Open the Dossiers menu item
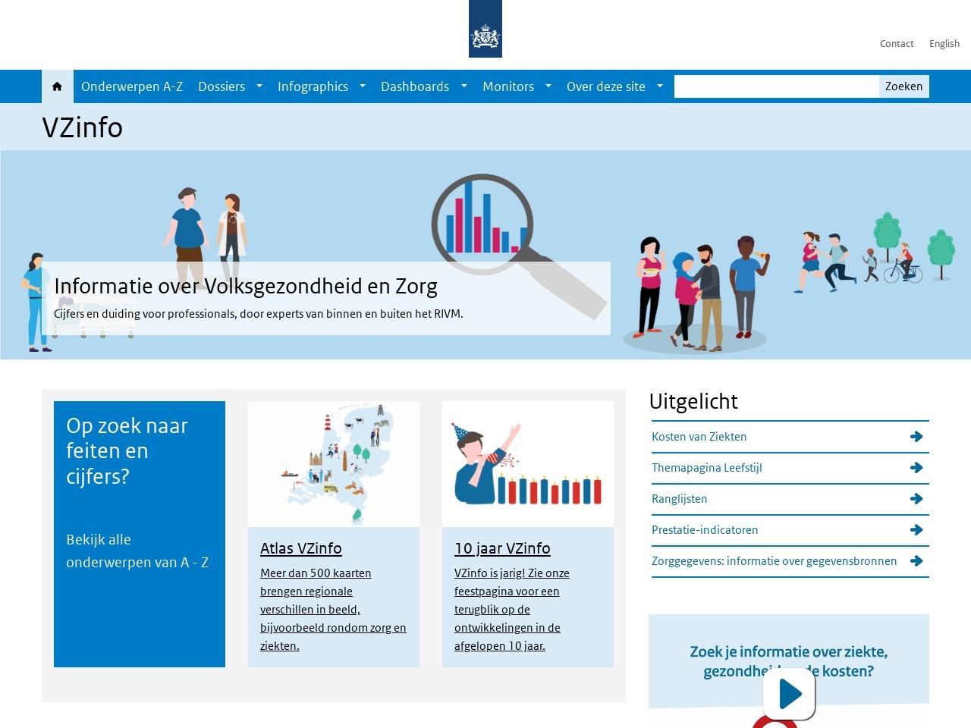 [x=222, y=86]
